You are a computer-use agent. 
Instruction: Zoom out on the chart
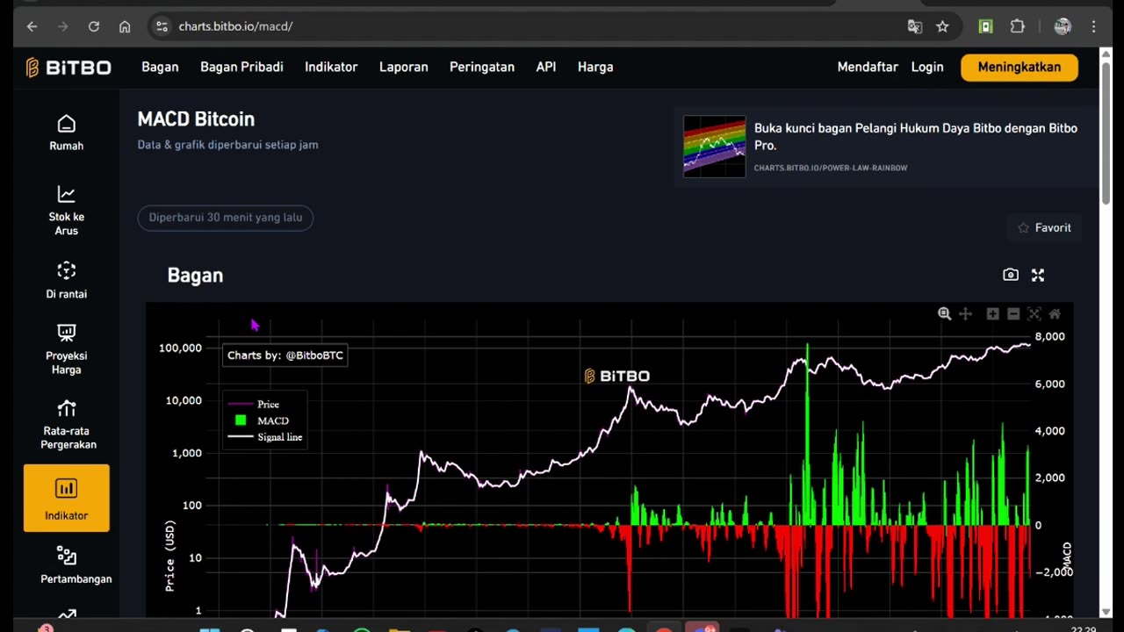point(1013,313)
